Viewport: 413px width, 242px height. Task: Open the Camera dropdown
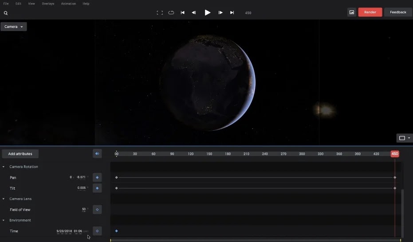click(14, 27)
